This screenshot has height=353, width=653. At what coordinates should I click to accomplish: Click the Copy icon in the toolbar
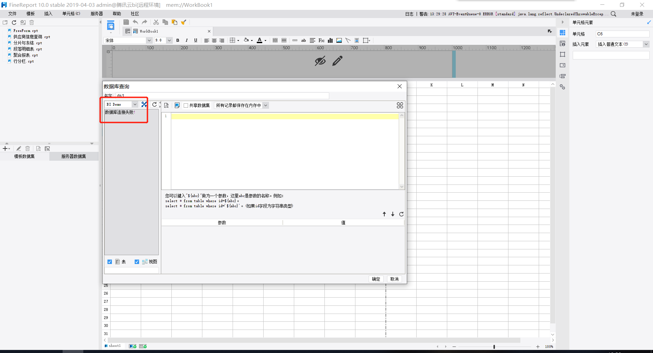pyautogui.click(x=165, y=22)
